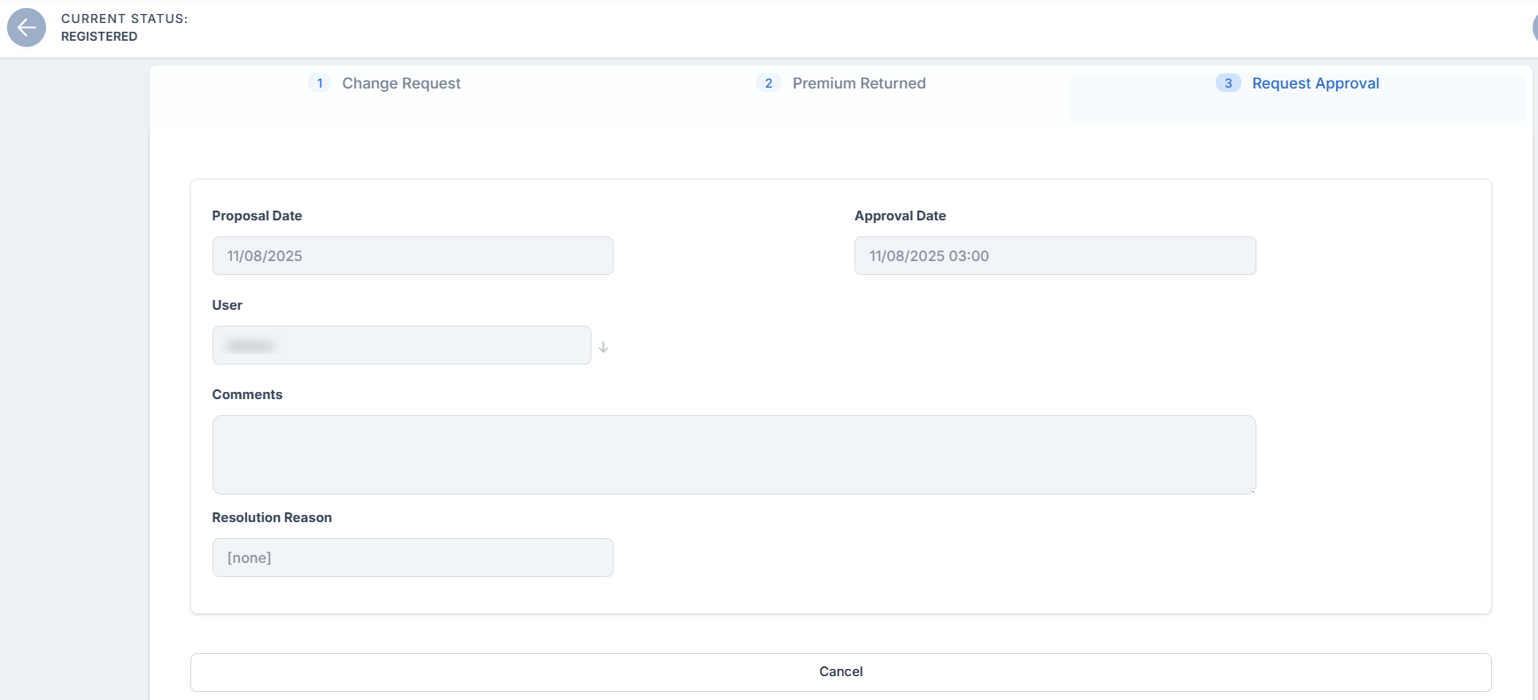This screenshot has width=1538, height=700.
Task: Click the partial circle icon at top right
Action: (x=1534, y=27)
